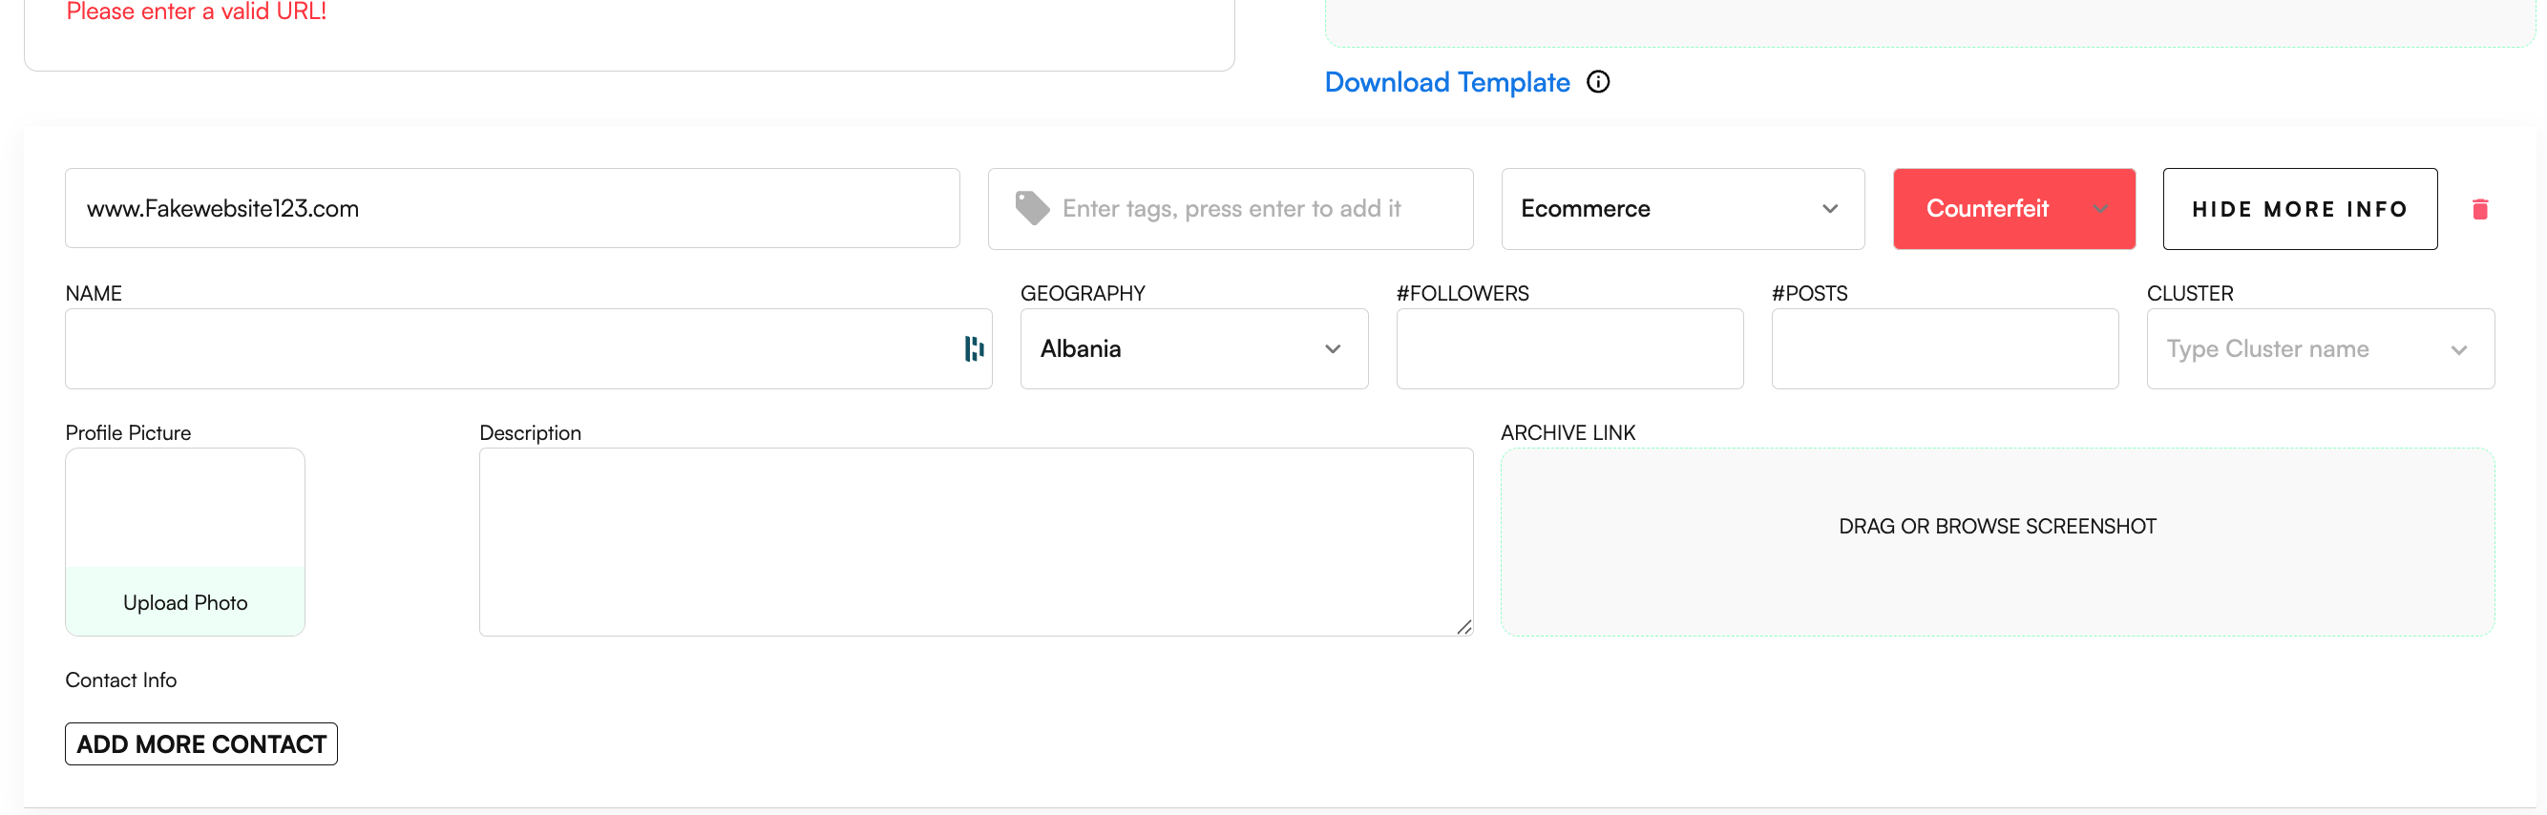Screen dimensions: 2547x815
Task: Click the #Followers input box
Action: point(1569,348)
